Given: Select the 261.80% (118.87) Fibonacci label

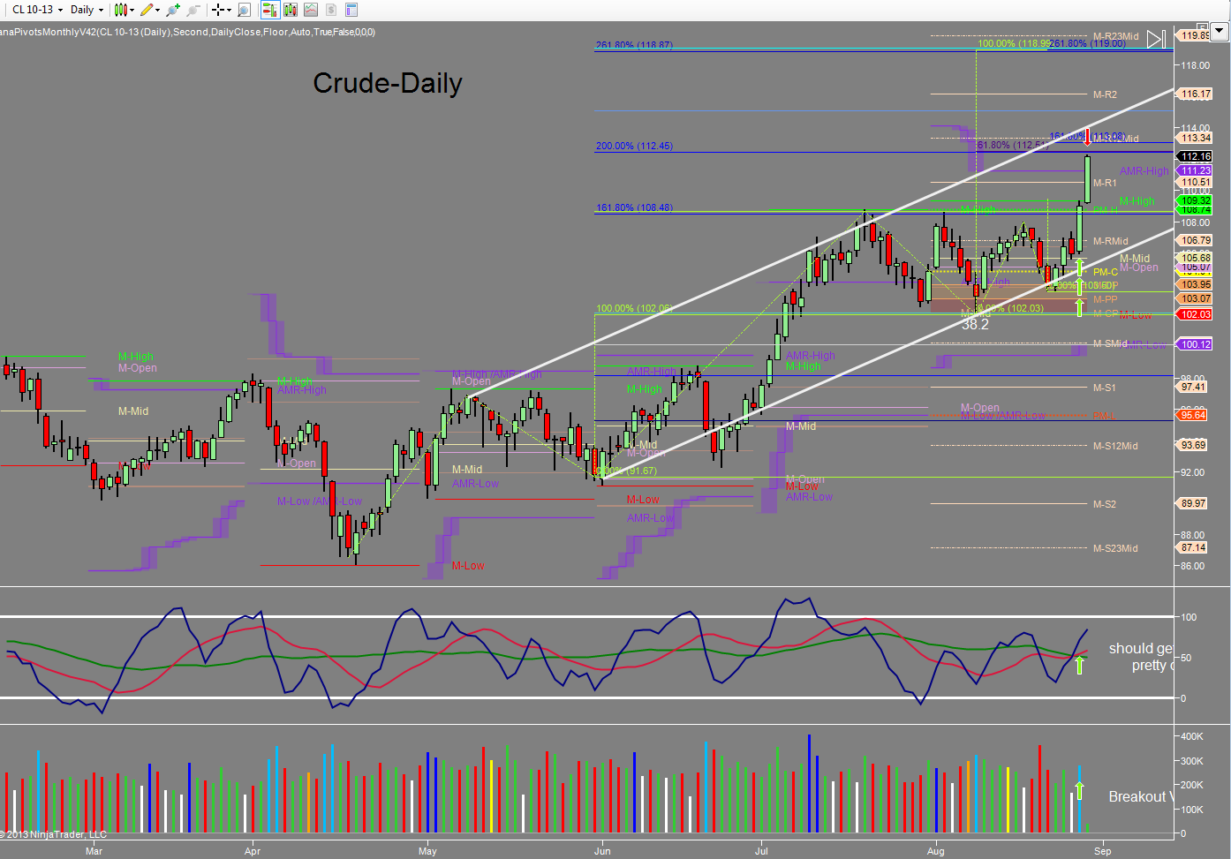Looking at the screenshot, I should (x=634, y=45).
